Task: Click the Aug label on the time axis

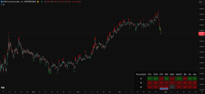Action: pyautogui.click(x=165, y=92)
